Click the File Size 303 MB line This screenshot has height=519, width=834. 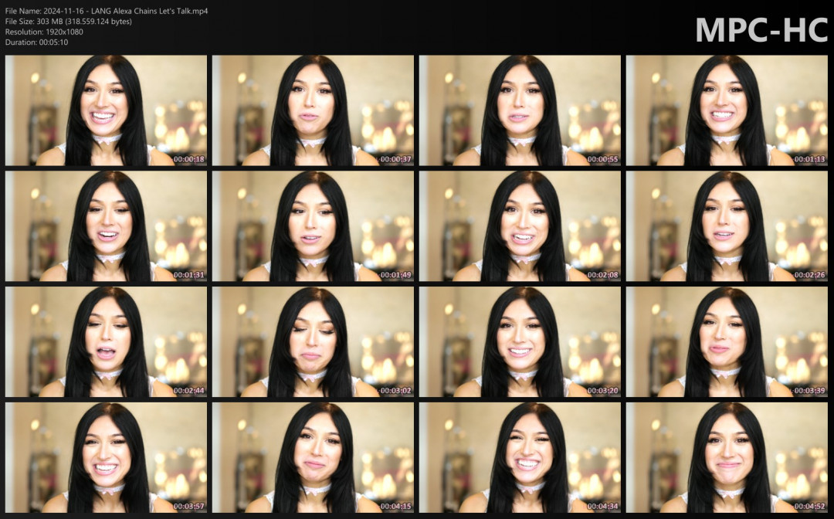68,22
